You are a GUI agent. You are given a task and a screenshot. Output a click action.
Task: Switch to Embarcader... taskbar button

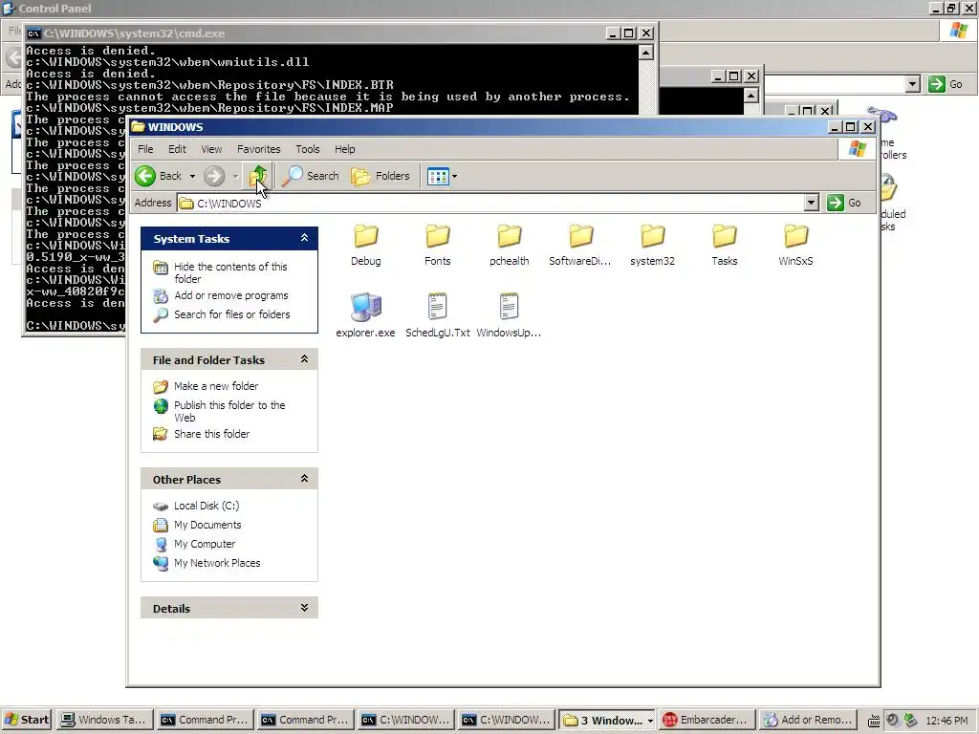coord(707,720)
